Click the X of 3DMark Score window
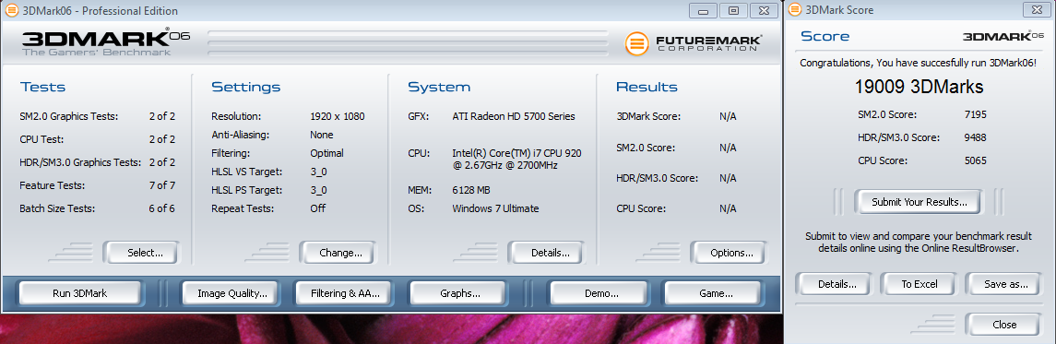The height and width of the screenshot is (344, 1056). coord(1038,10)
